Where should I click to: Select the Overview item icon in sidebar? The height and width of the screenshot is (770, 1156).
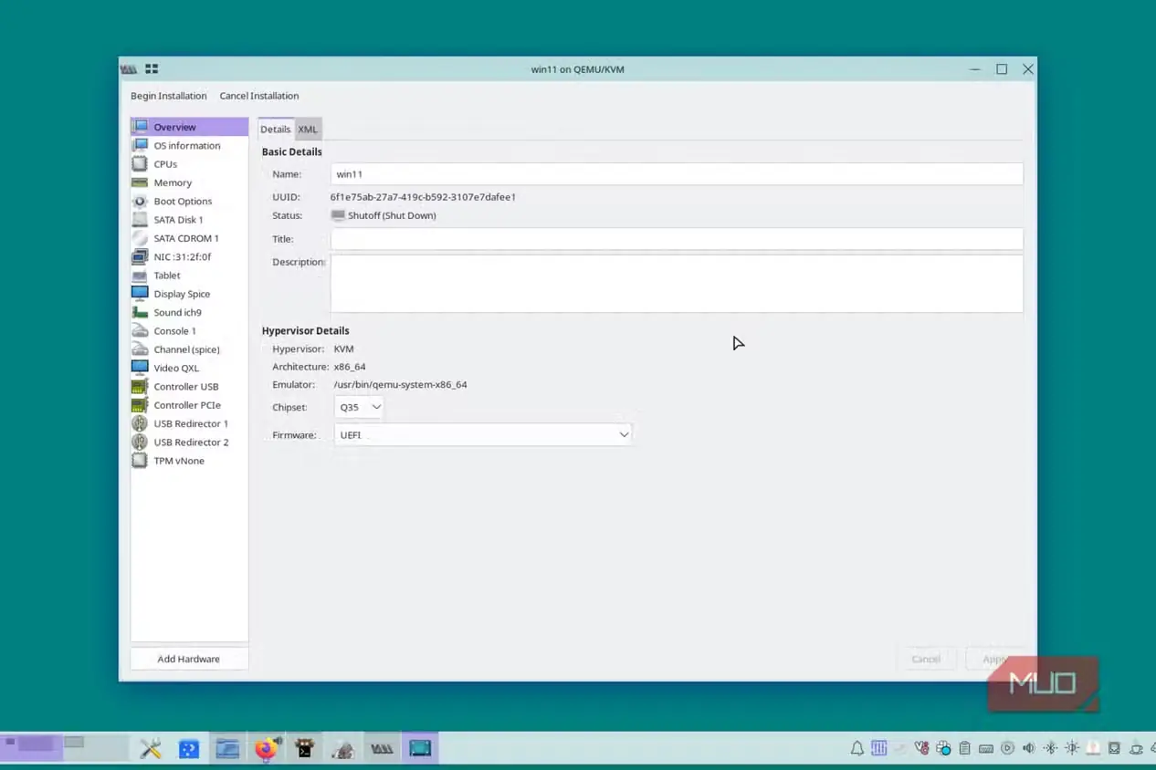click(x=140, y=127)
